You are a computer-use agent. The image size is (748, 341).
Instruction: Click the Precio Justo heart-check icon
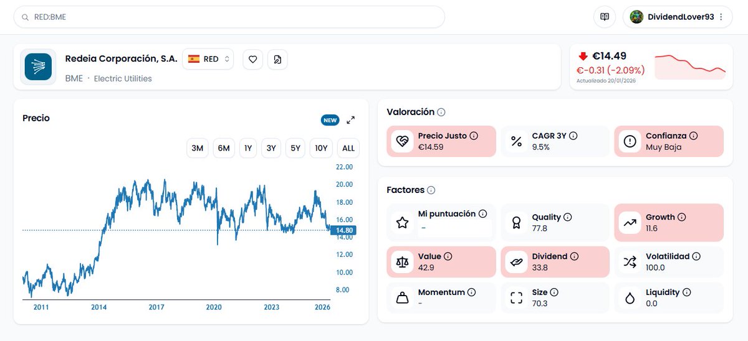(402, 141)
